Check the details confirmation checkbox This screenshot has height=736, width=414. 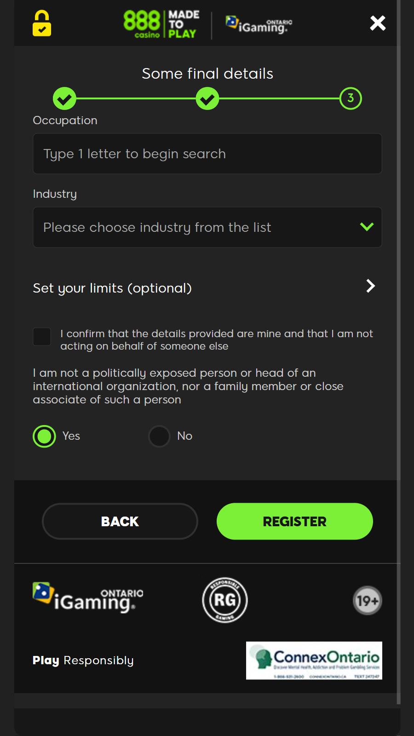coord(42,337)
